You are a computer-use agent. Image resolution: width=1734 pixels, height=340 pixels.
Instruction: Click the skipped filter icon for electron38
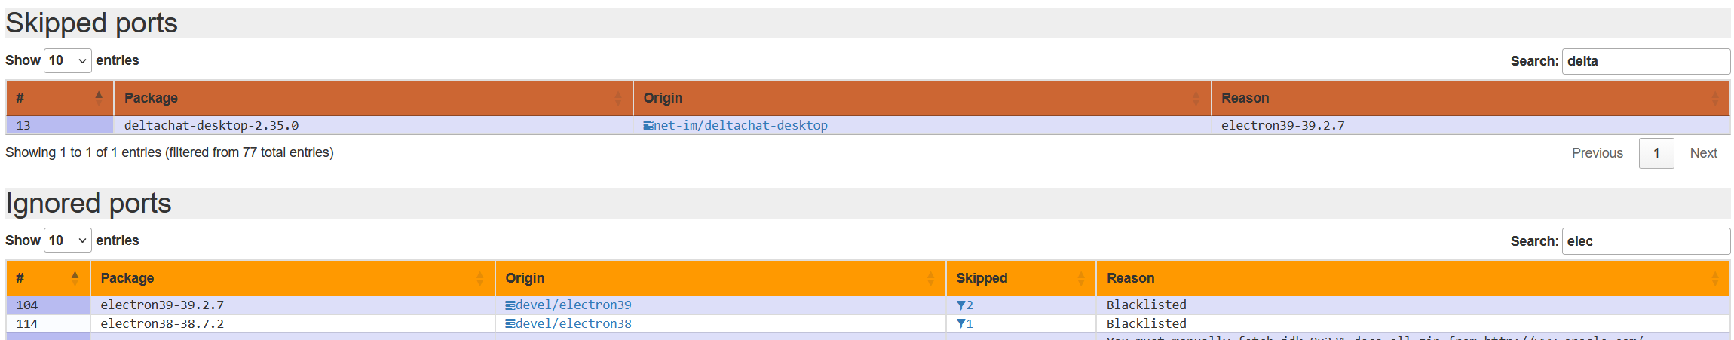(960, 324)
